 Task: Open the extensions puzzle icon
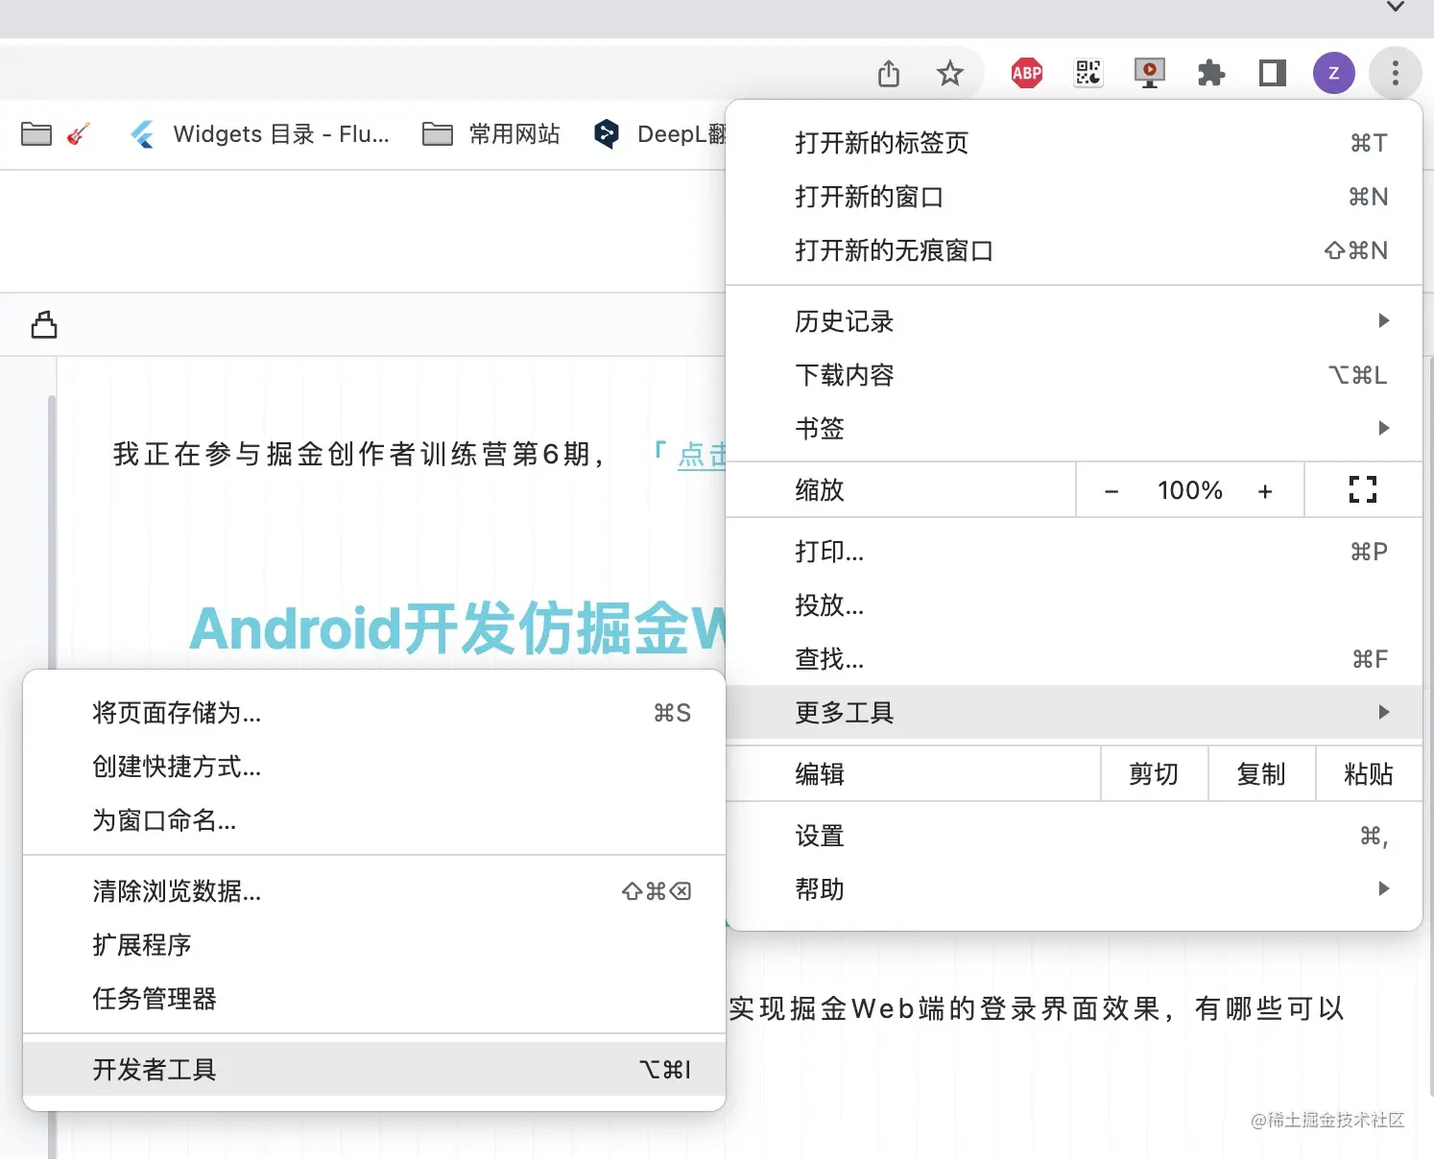coord(1211,73)
